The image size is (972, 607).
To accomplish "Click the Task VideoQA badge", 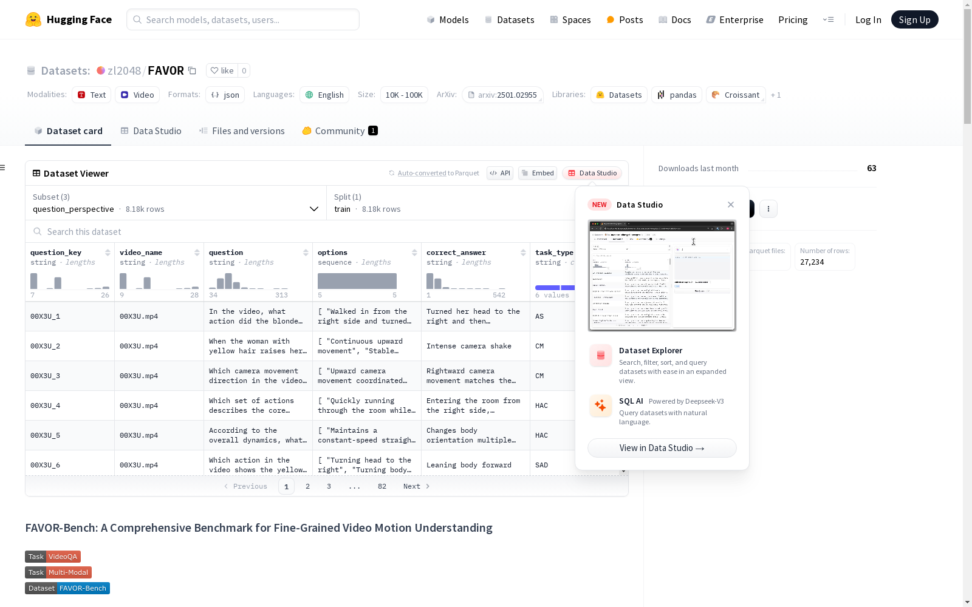I will [53, 557].
